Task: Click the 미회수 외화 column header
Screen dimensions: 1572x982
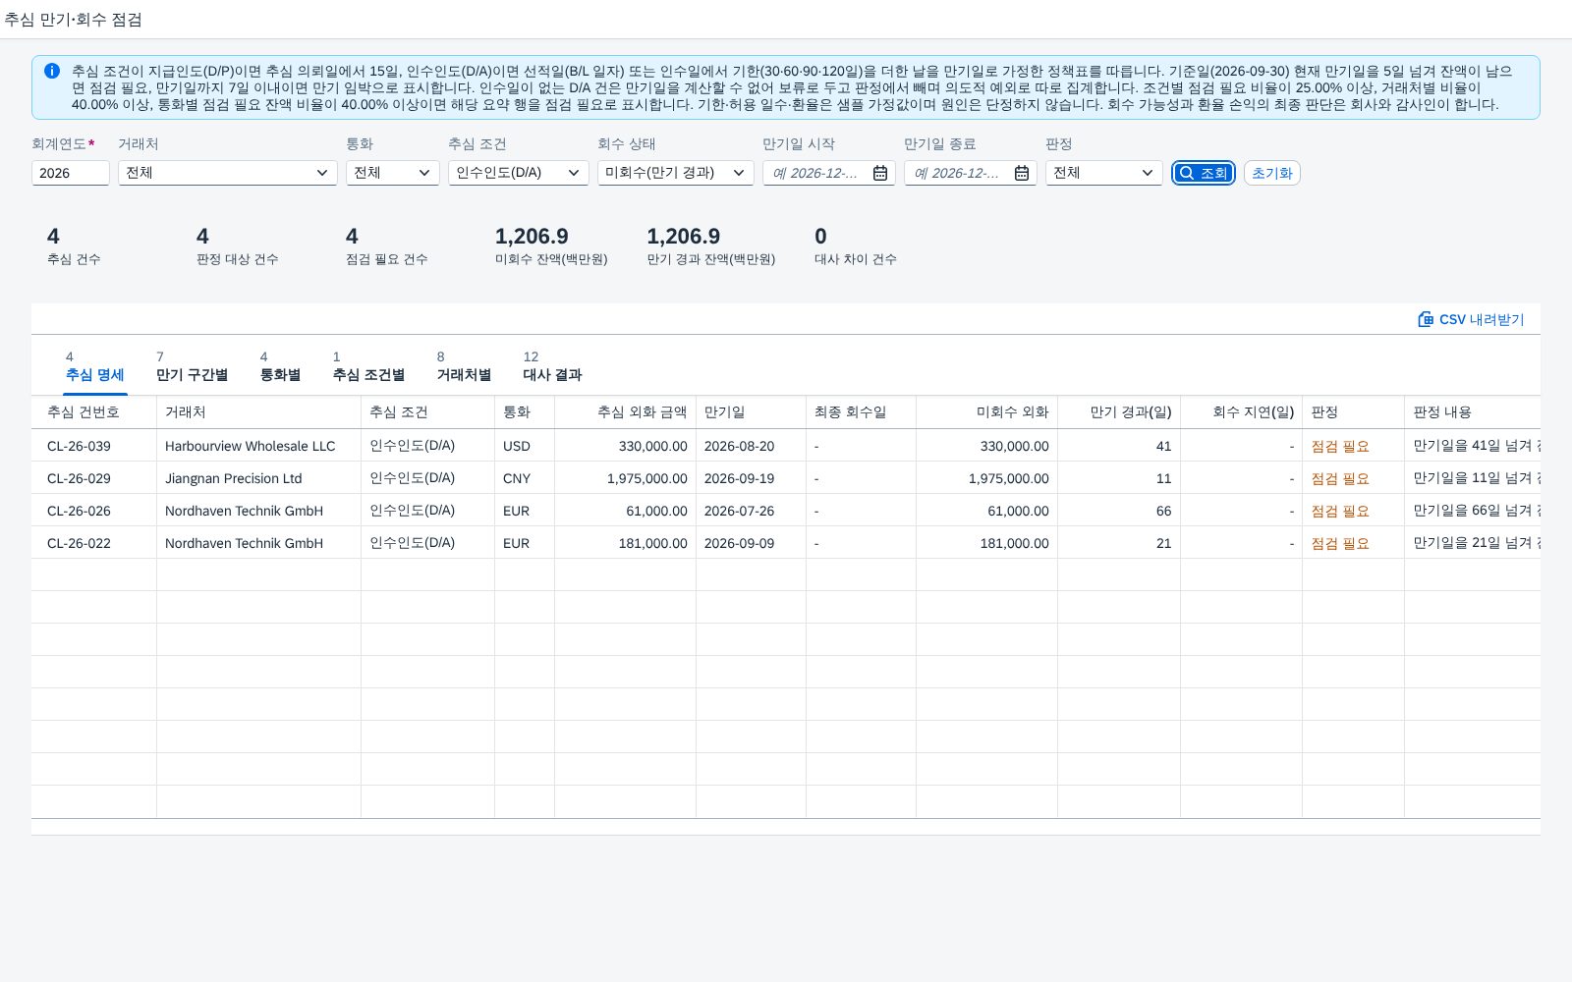Action: click(x=986, y=412)
